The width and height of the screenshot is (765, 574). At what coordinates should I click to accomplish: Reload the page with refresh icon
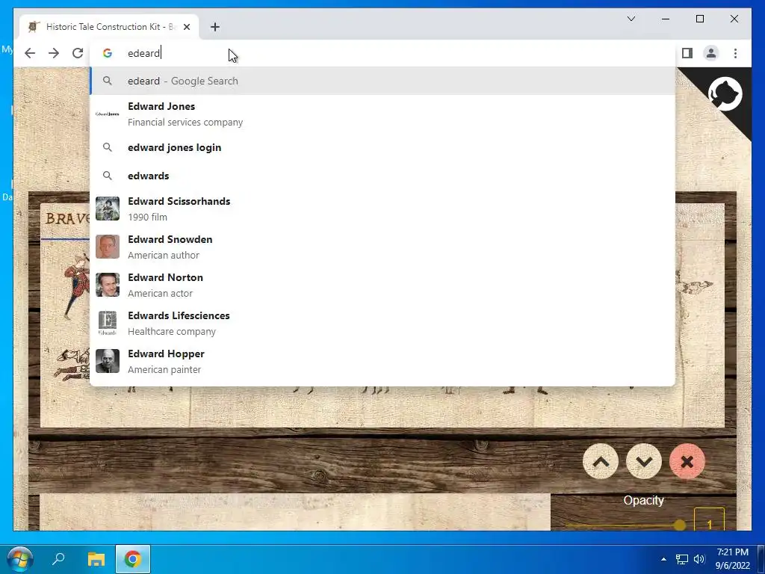click(x=78, y=53)
